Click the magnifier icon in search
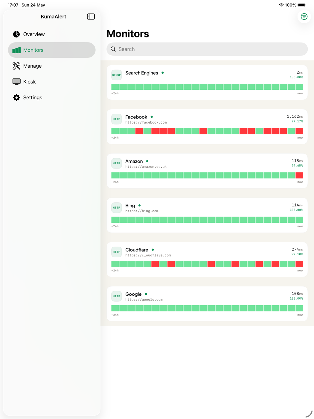The height and width of the screenshot is (419, 314). pos(113,49)
